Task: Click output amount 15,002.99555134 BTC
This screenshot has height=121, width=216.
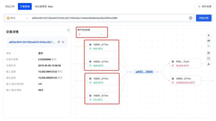Action: point(50,78)
